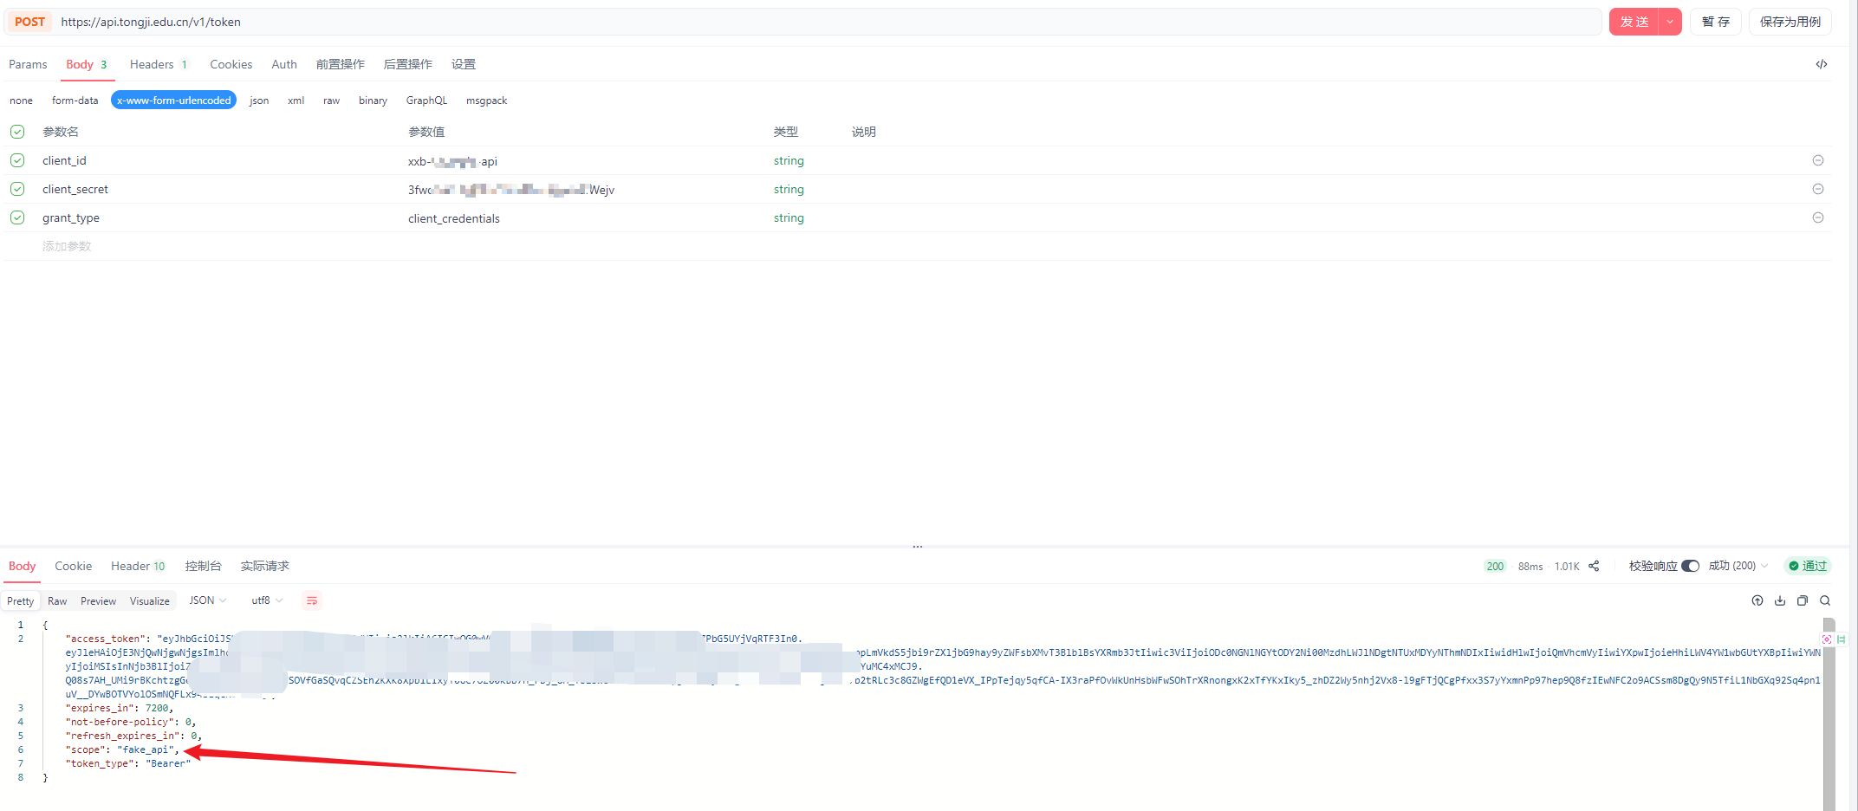Open the utf8 encoding dropdown
This screenshot has height=811, width=1858.
pos(267,600)
